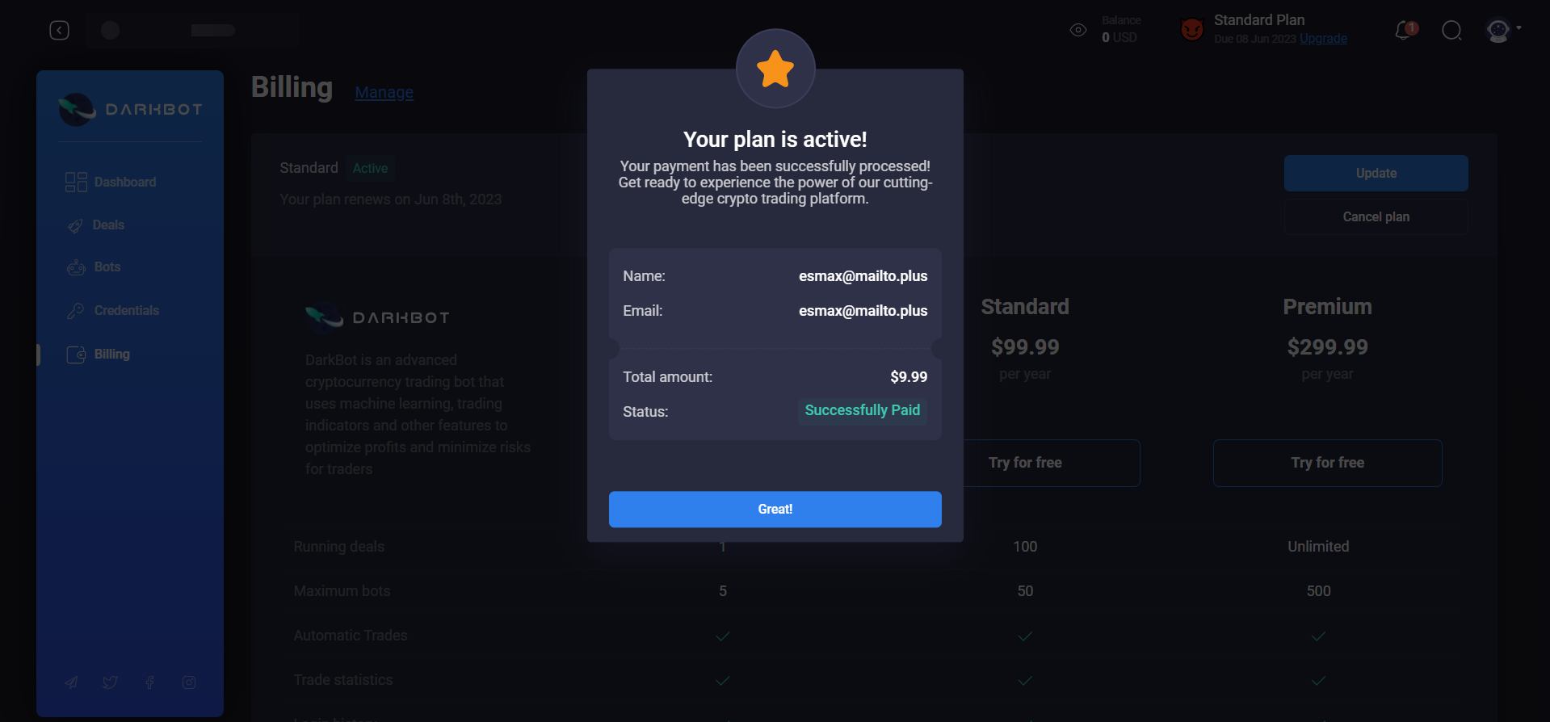Collapse the sidebar with the arrow button

coord(58,30)
